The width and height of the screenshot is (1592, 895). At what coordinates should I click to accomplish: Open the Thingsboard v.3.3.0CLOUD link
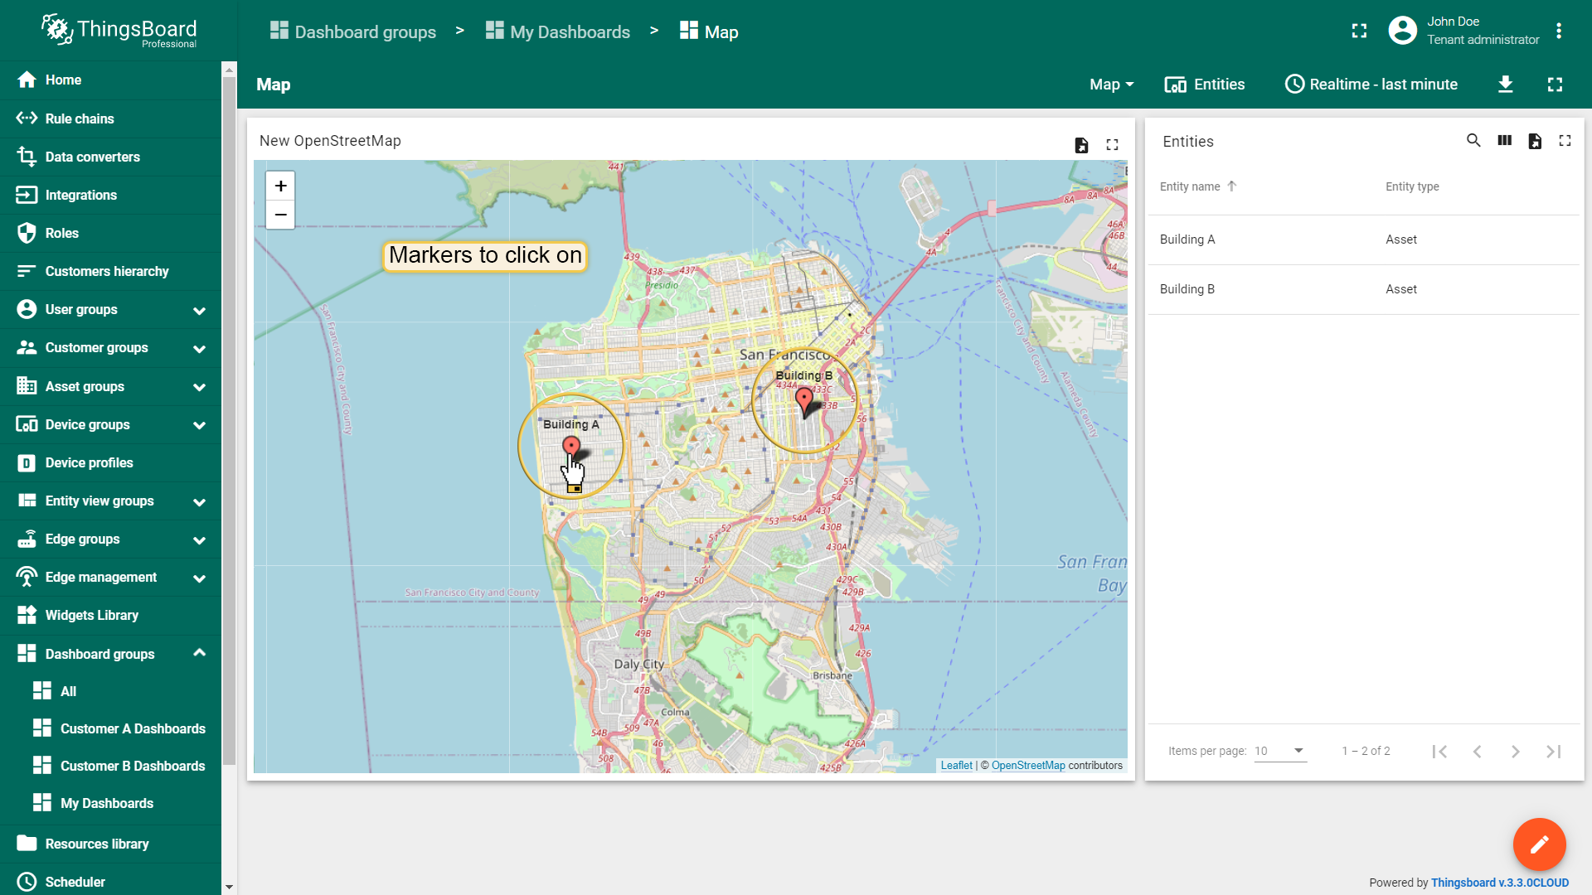pos(1500,883)
